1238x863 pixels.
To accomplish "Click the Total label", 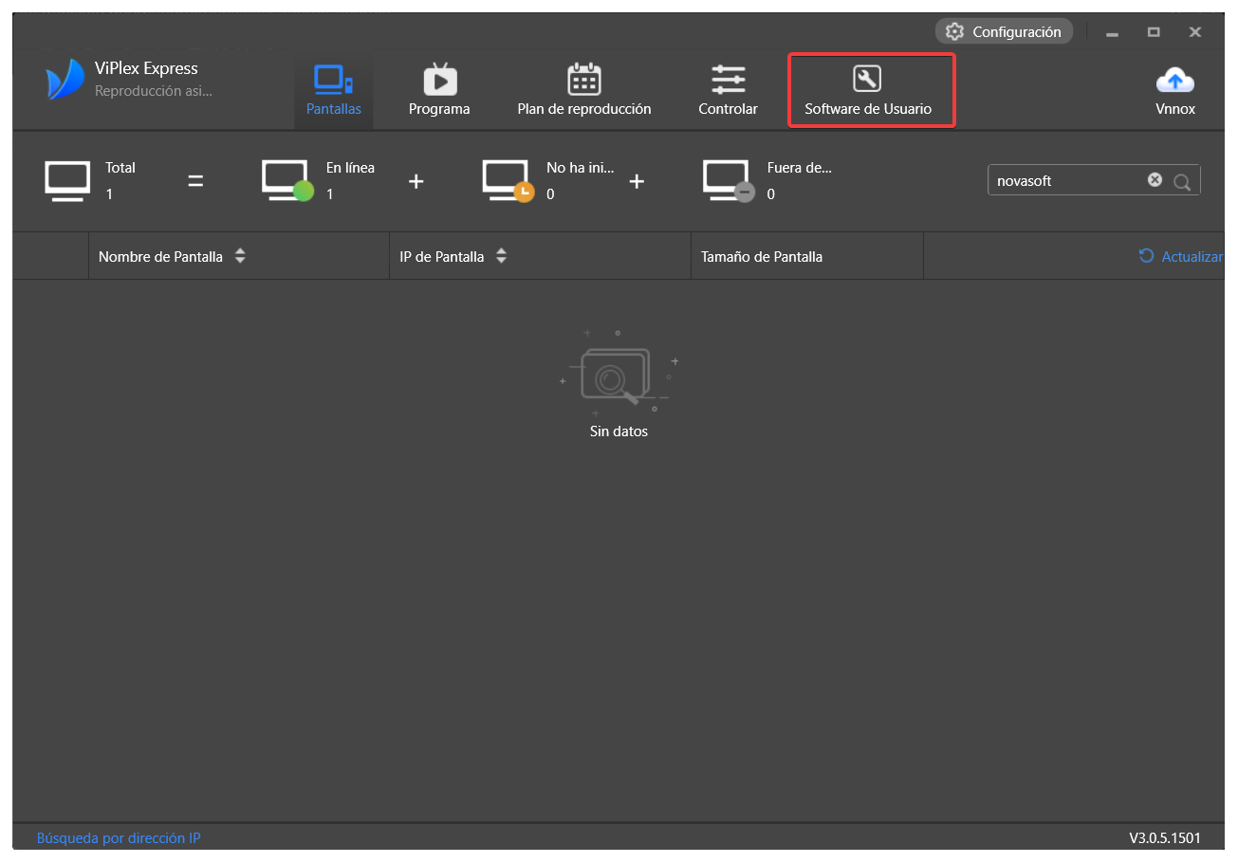I will click(120, 168).
